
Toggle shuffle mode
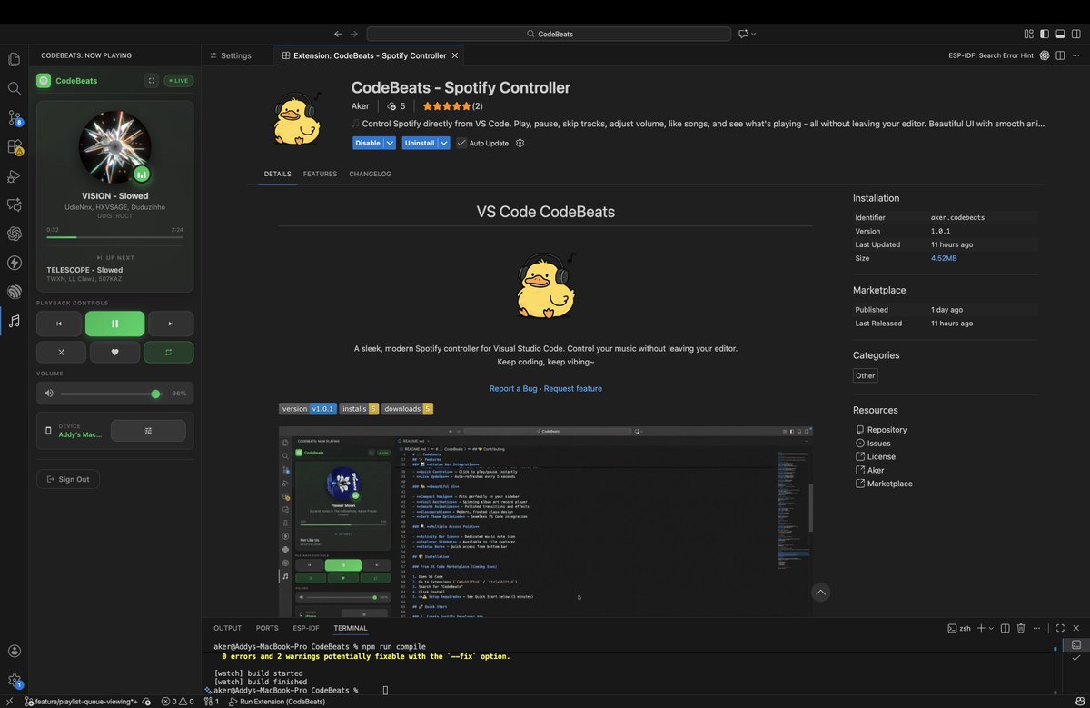coord(61,352)
